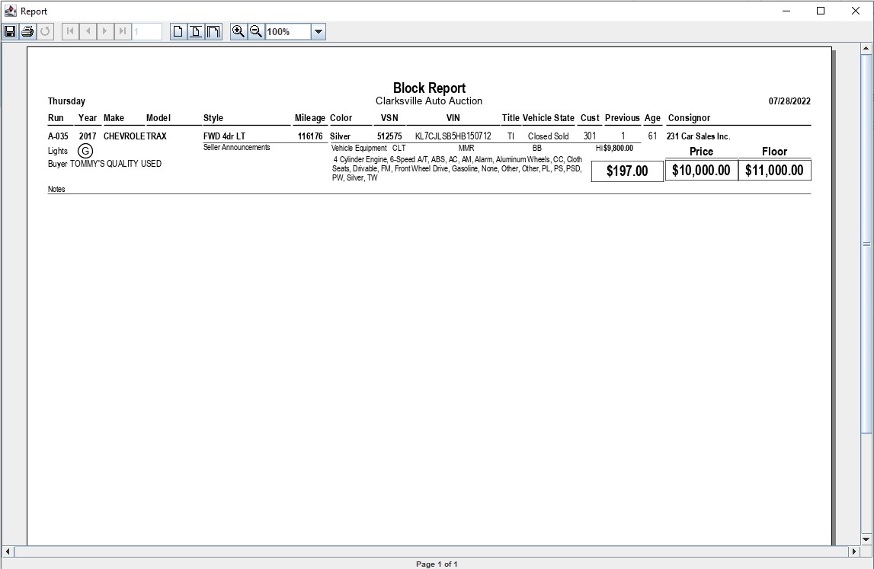Open the zoom percentage dropdown arrow

(319, 31)
